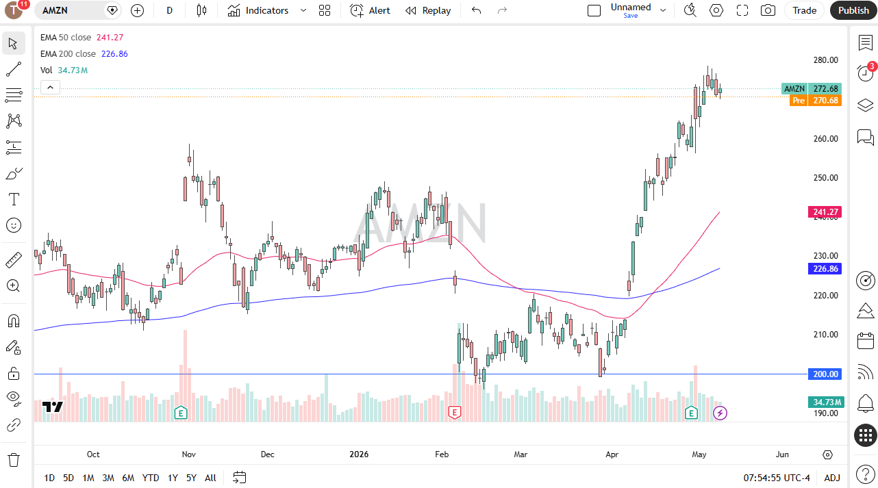Set range to 5Y
Image resolution: width=878 pixels, height=488 pixels.
191,478
